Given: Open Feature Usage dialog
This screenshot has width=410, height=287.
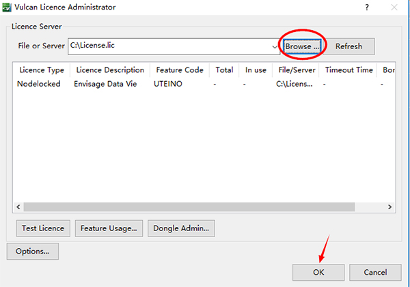Looking at the screenshot, I should point(109,228).
